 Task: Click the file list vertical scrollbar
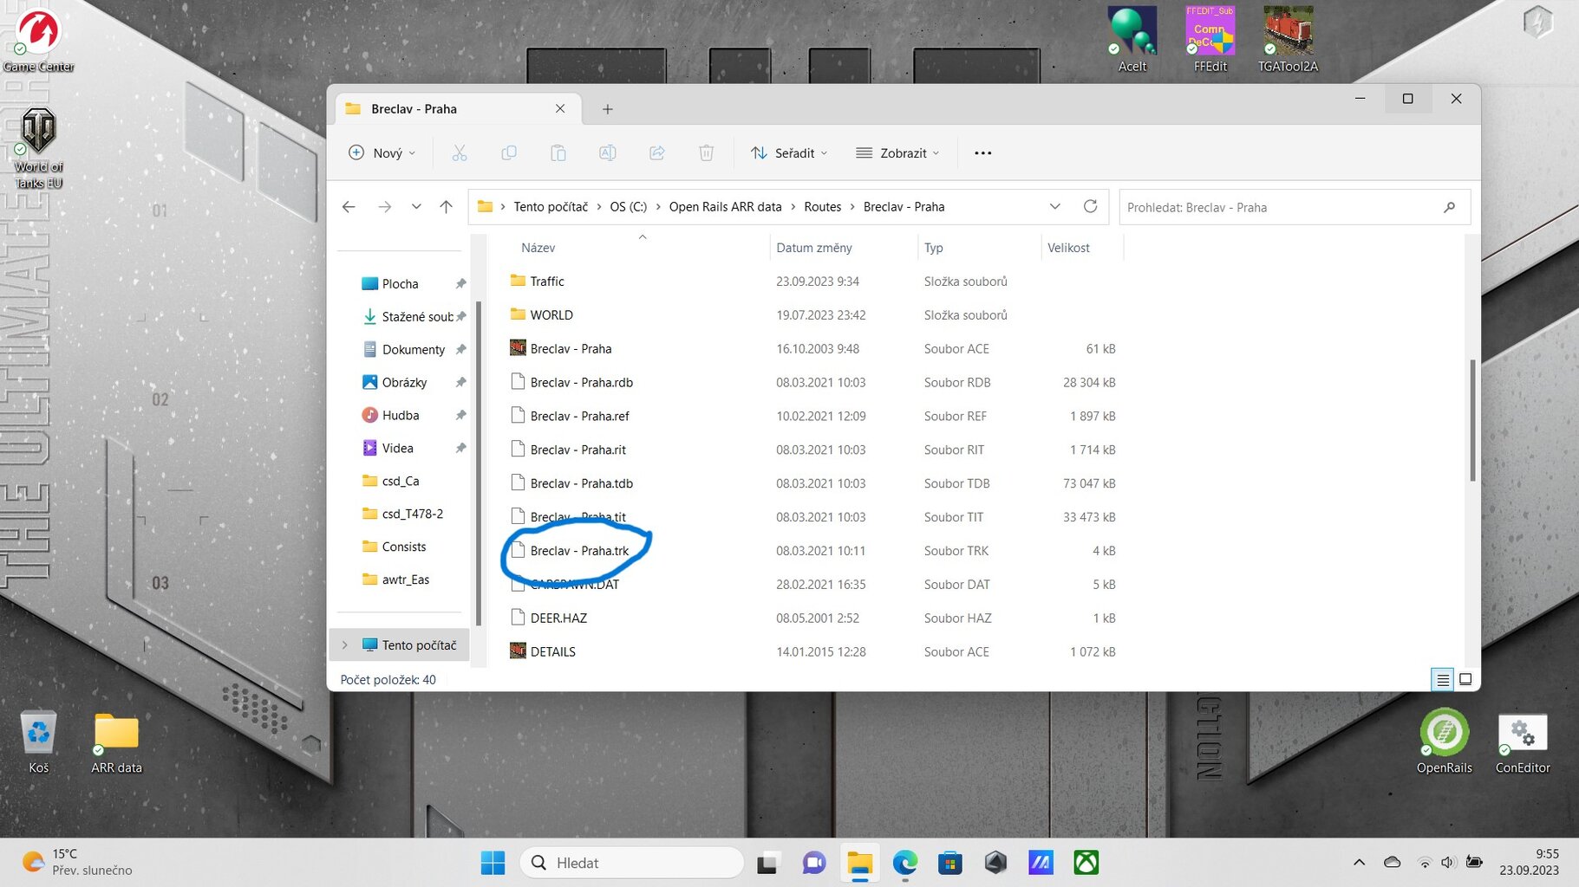(1472, 419)
